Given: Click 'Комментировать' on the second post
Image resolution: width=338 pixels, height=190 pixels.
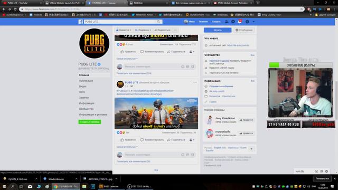Looking at the screenshot, I should [x=152, y=140].
